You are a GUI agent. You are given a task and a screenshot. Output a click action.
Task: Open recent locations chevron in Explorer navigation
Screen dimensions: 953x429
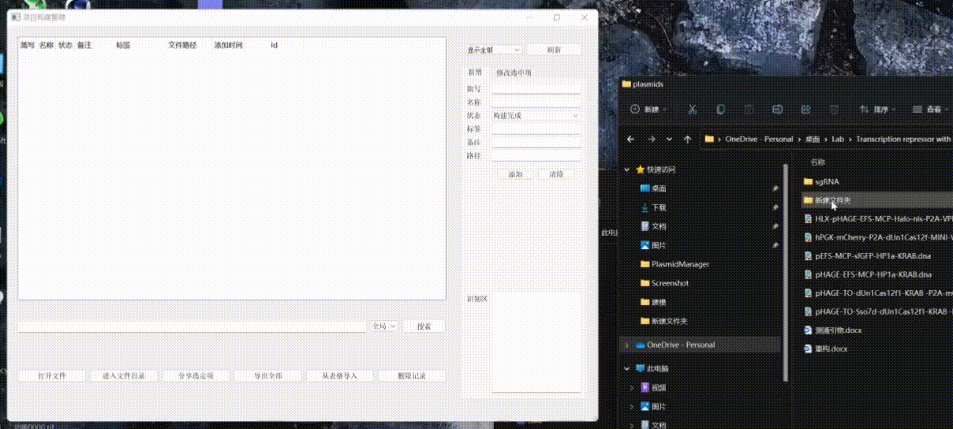(x=670, y=139)
